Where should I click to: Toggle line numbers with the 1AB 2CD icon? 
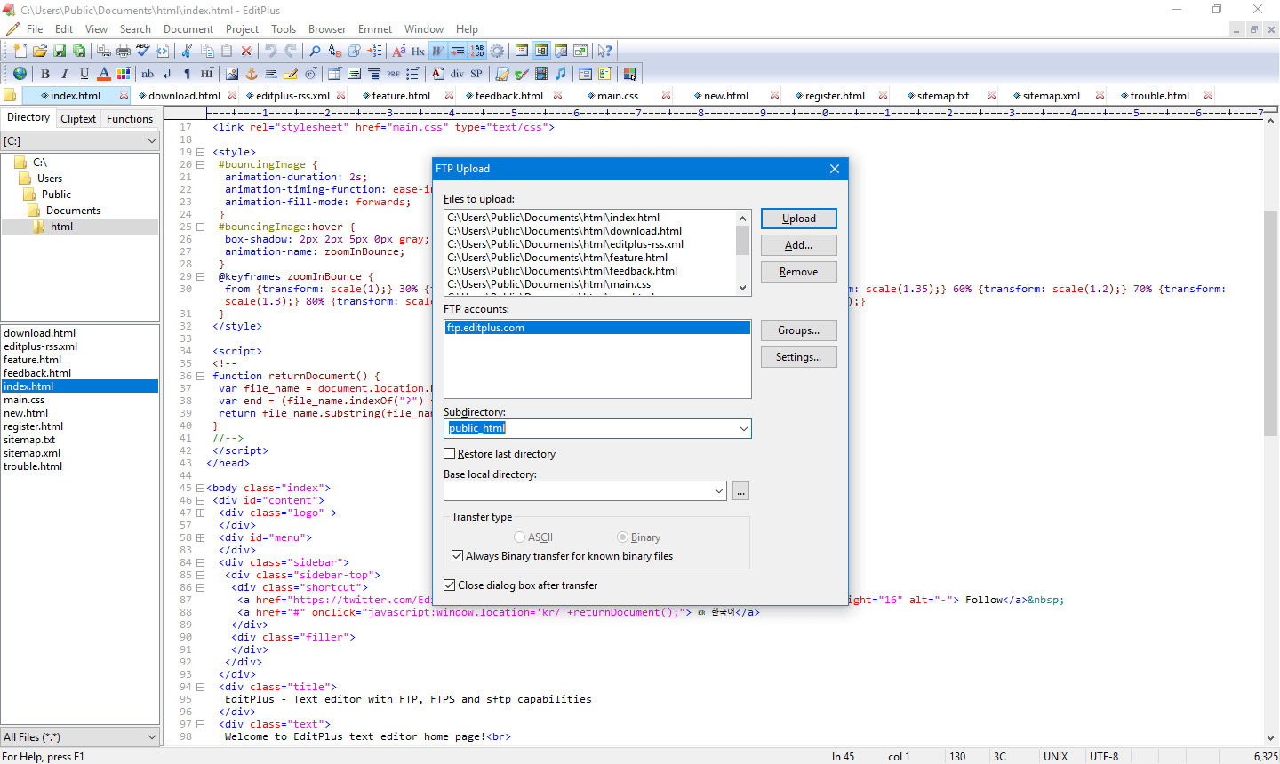coord(477,51)
